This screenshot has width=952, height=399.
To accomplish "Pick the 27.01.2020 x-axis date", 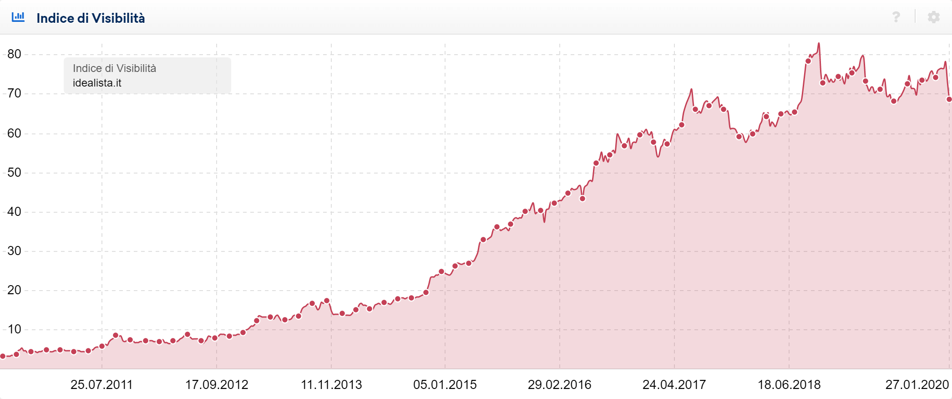I will click(x=917, y=385).
